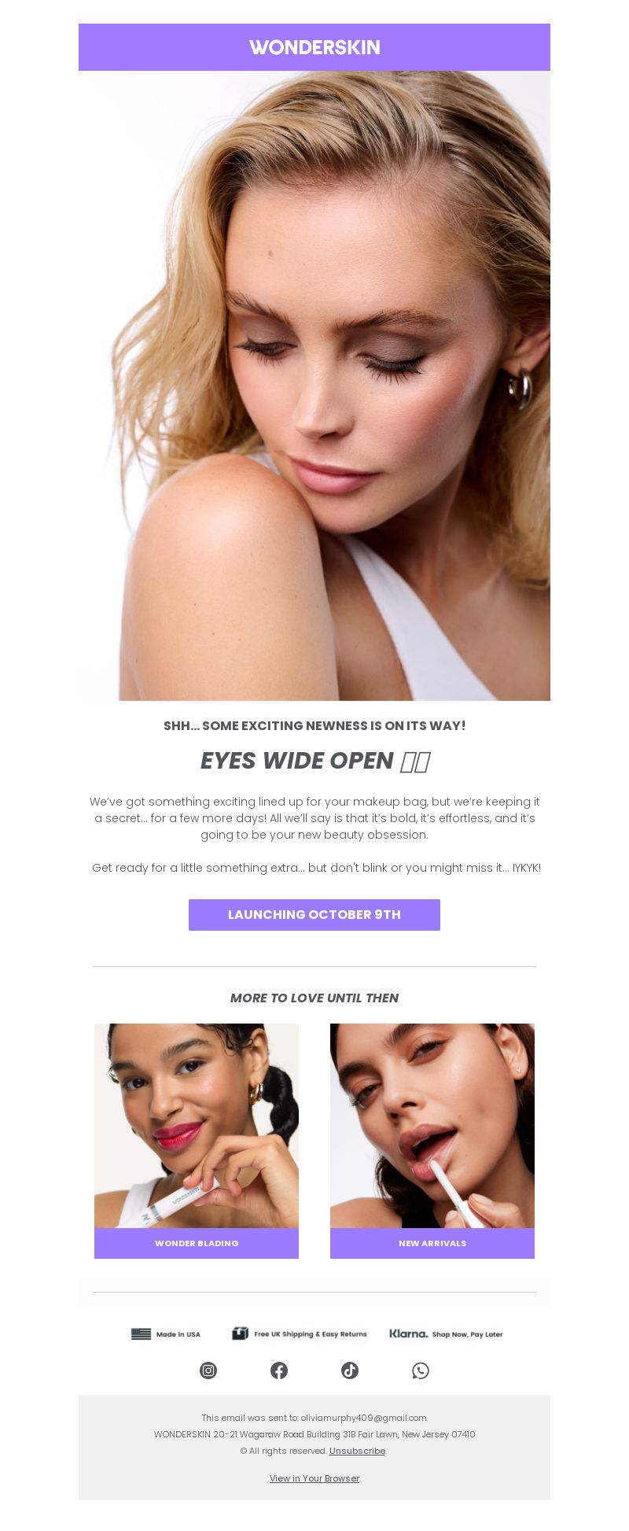
Task: Click the Unsubscribe link
Action: (357, 1451)
